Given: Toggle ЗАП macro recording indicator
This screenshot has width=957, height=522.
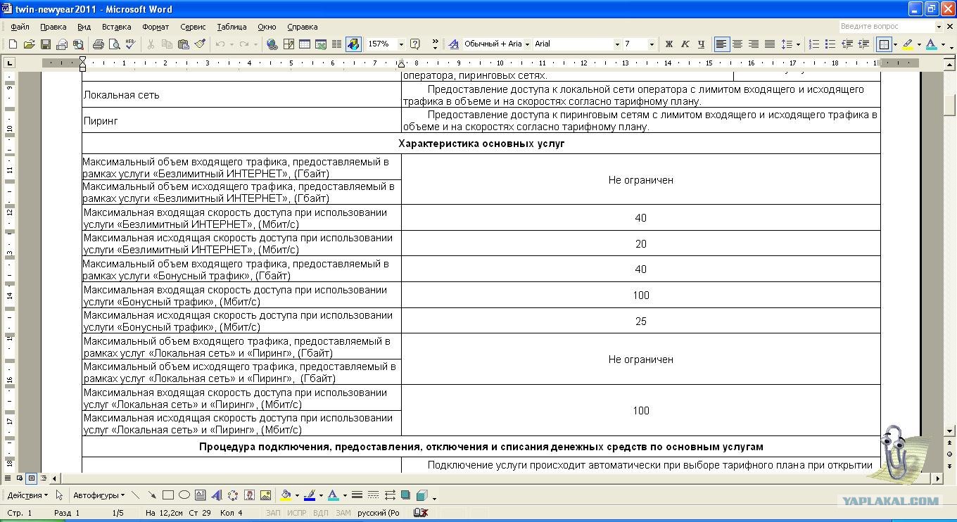Looking at the screenshot, I should (273, 513).
